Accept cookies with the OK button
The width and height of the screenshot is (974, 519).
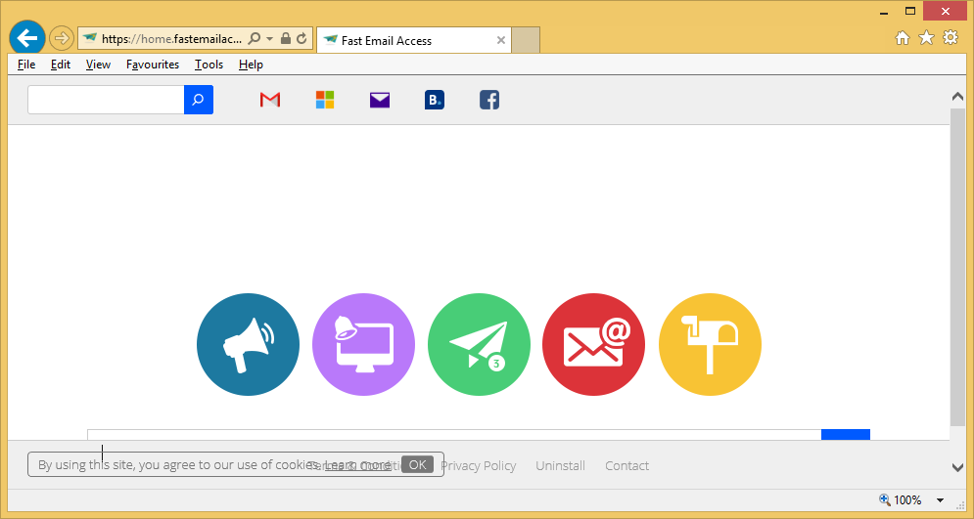click(417, 464)
